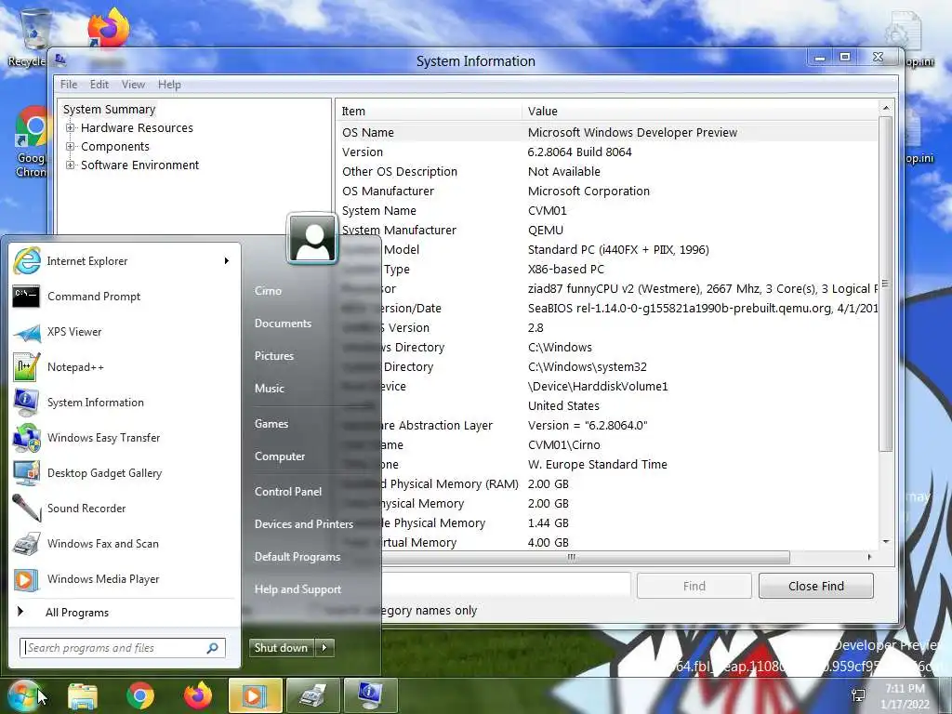Open the View menu

click(x=133, y=85)
